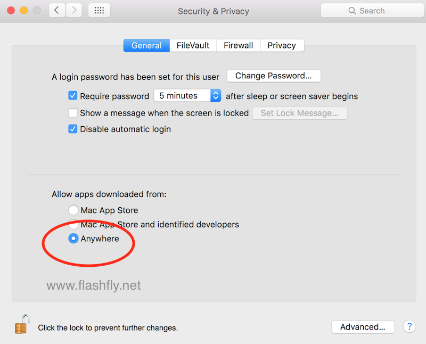Switch to the FileVault tab
Viewport: 426px width, 344px height.
pos(193,45)
